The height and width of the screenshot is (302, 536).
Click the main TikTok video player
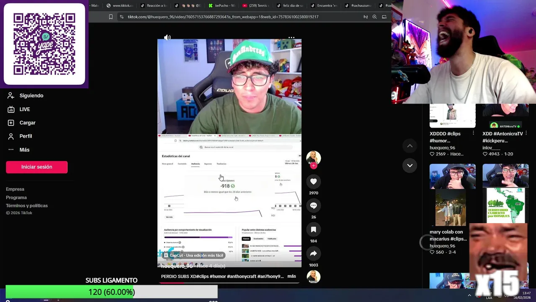[x=229, y=153]
